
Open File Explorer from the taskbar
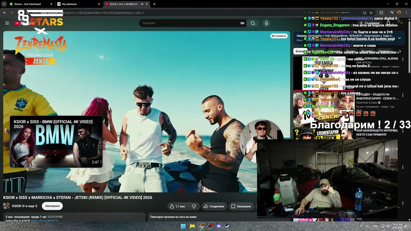point(192,226)
